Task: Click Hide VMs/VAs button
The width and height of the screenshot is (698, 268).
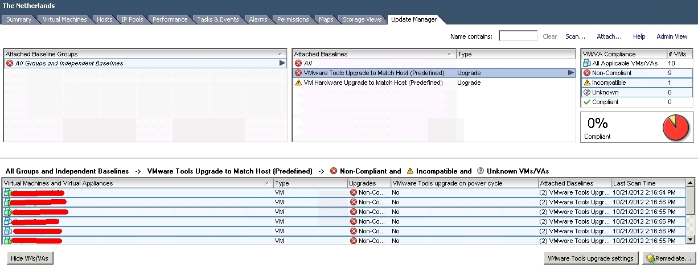Action: [x=30, y=258]
